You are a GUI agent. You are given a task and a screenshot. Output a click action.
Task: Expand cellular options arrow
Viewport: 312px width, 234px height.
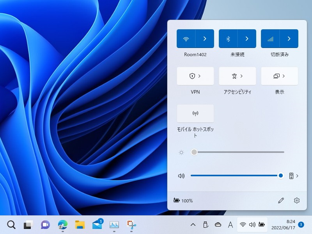coord(289,39)
